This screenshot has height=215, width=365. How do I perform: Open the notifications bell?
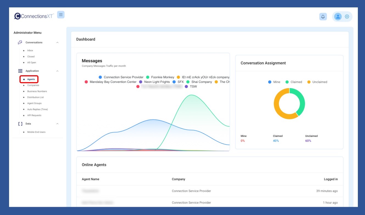323,17
